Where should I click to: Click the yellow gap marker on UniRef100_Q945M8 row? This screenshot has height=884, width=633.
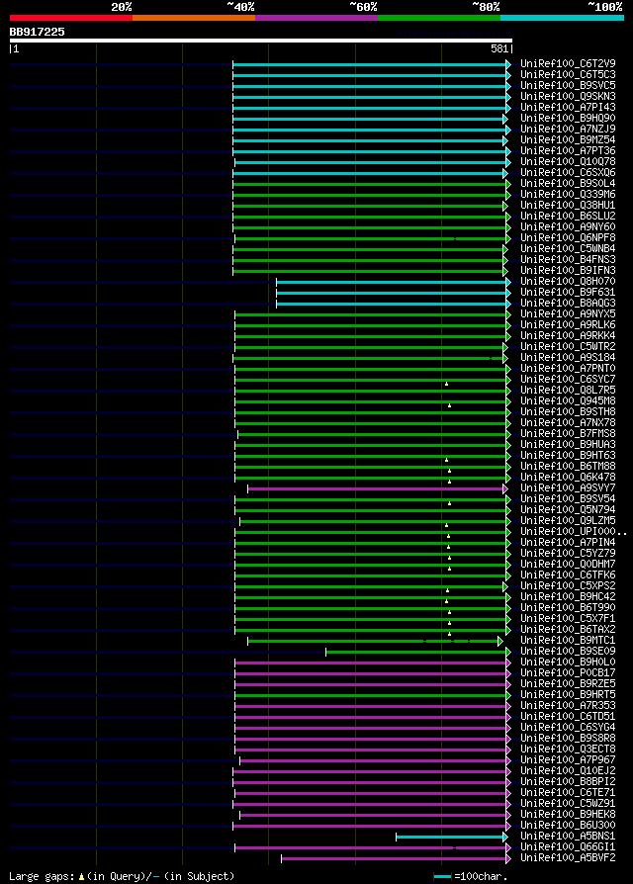pos(449,405)
